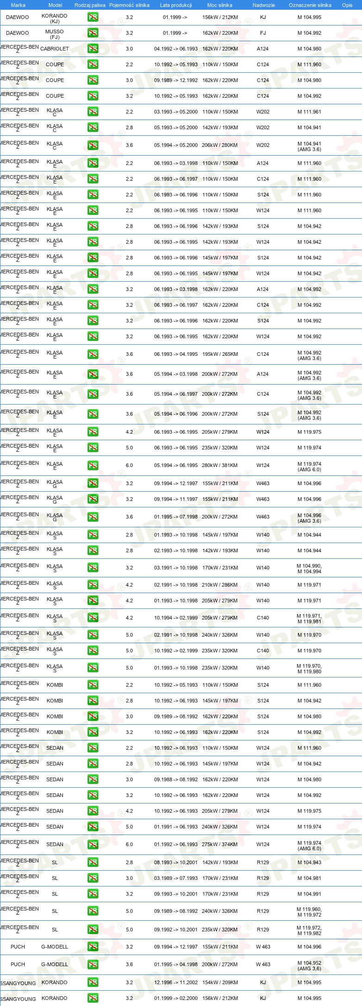Select the MUSSO (FJ) model cell
The height and width of the screenshot is (1006, 362).
(x=55, y=34)
